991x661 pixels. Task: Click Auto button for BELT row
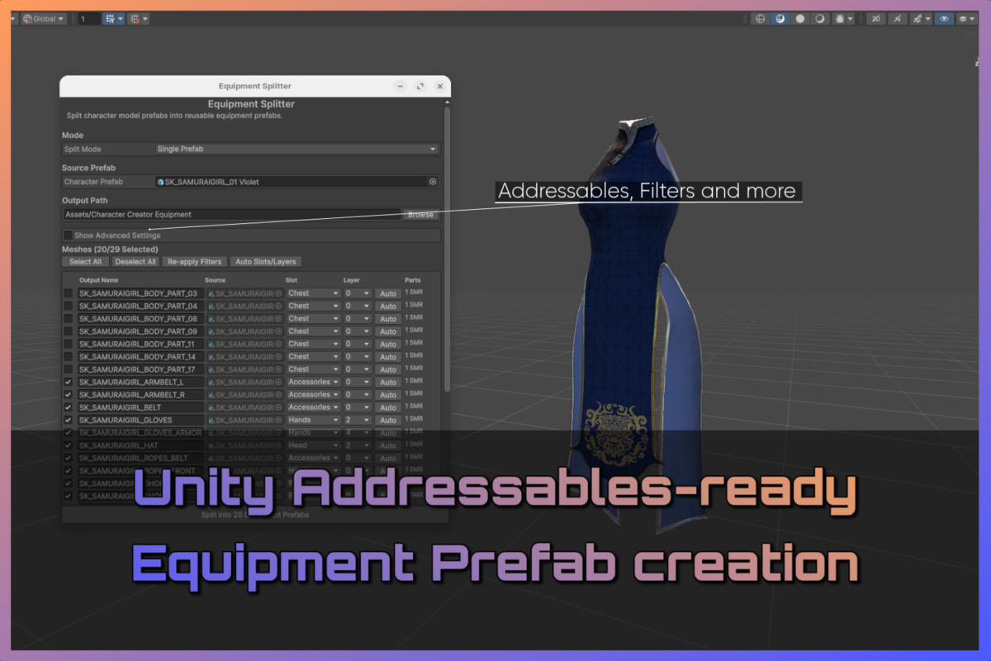pos(388,407)
